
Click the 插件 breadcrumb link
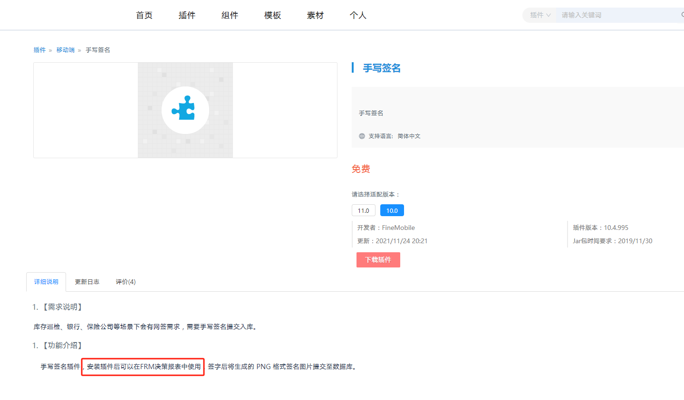39,50
